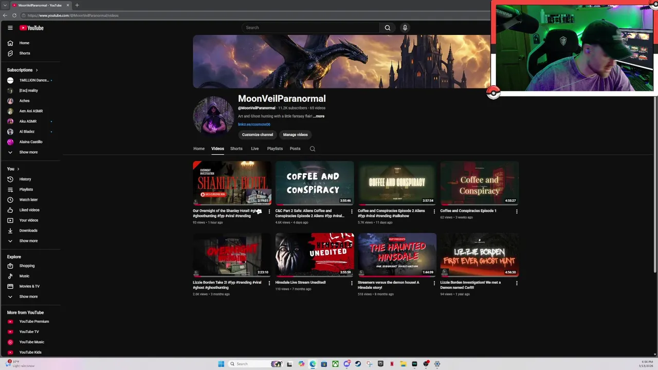Open options menu for C&C Part 2 Safe video
This screenshot has height=370, width=658.
point(352,211)
